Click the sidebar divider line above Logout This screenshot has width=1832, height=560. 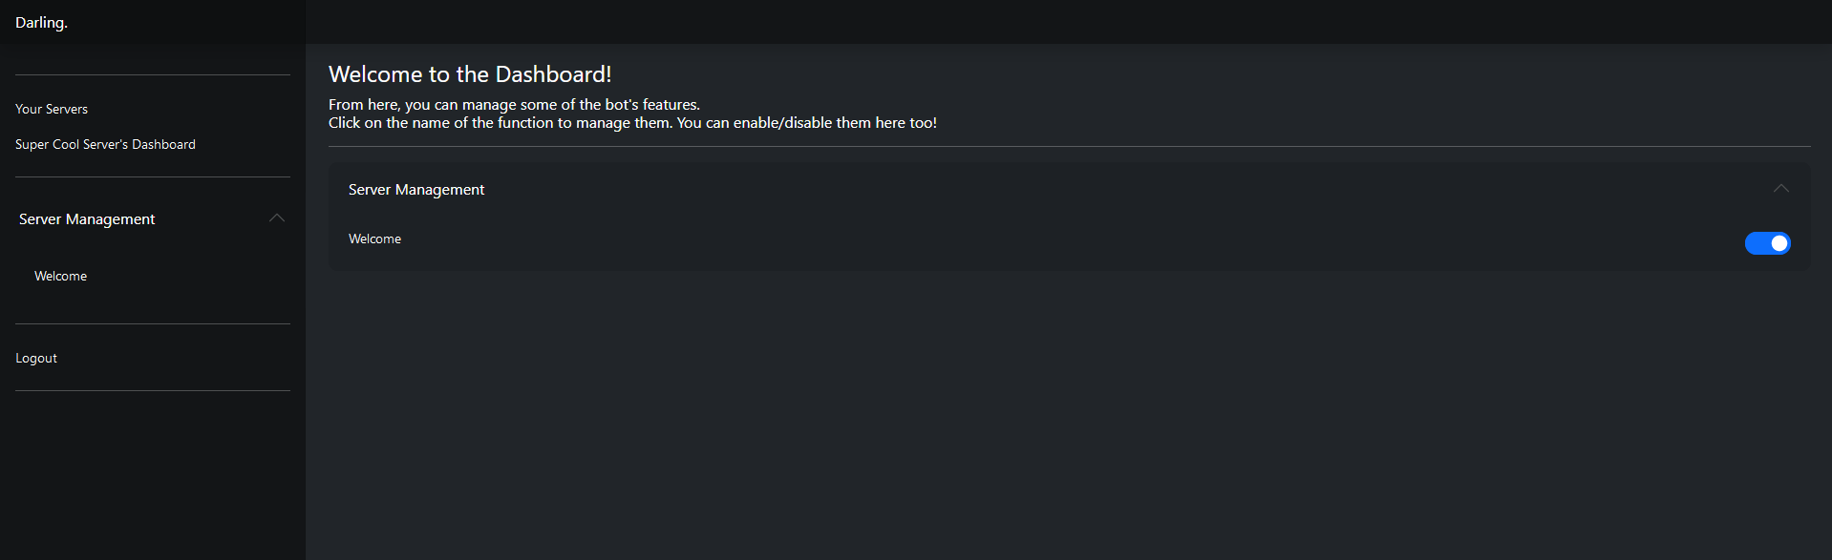(x=153, y=323)
